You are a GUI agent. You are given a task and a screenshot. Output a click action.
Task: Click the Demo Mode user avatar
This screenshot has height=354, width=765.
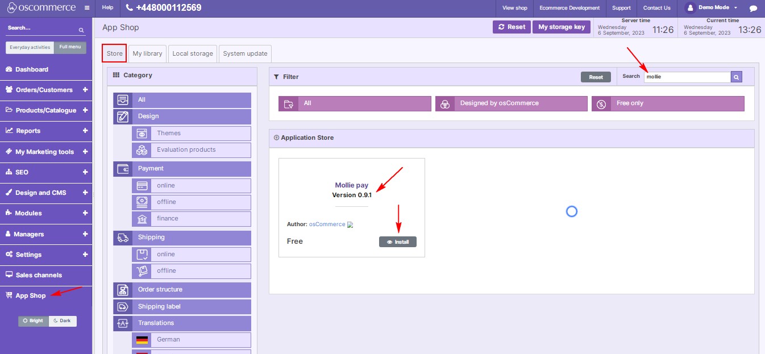coord(691,8)
